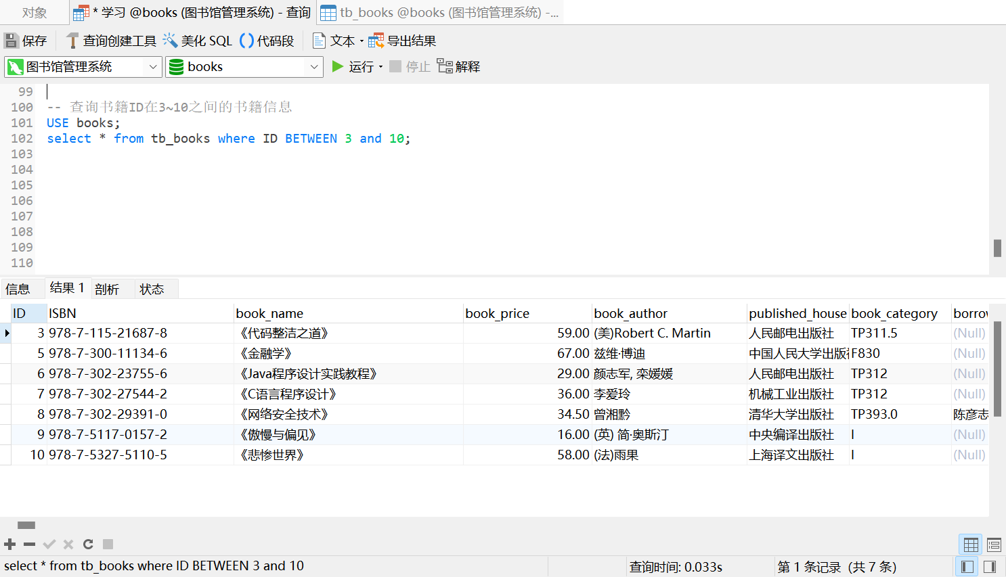The image size is (1006, 577).
Task: Click stop square icon beside refresh
Action: coord(108,544)
